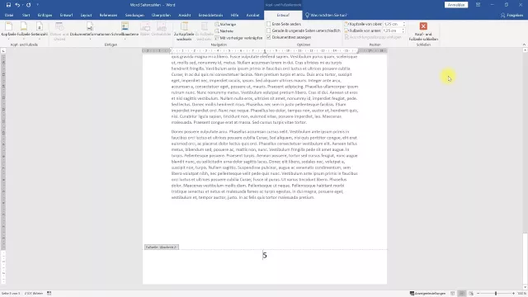528x297 pixels.
Task: Switch to Web Layout view
Action: [471, 294]
